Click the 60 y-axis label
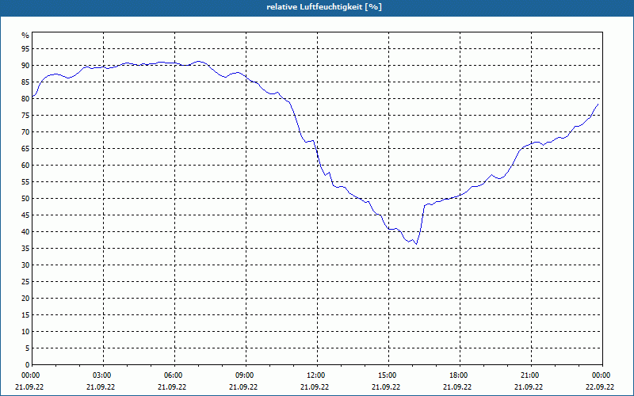This screenshot has width=634, height=396. click(x=25, y=166)
